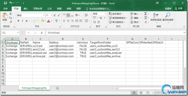Viewport: 188px width, 96px height.
Task: Switch to the 数据 Data tab
Action: 59,9
